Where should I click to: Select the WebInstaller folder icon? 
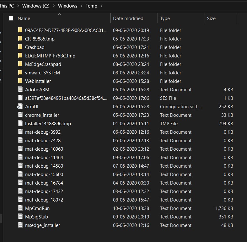[x=20, y=81]
